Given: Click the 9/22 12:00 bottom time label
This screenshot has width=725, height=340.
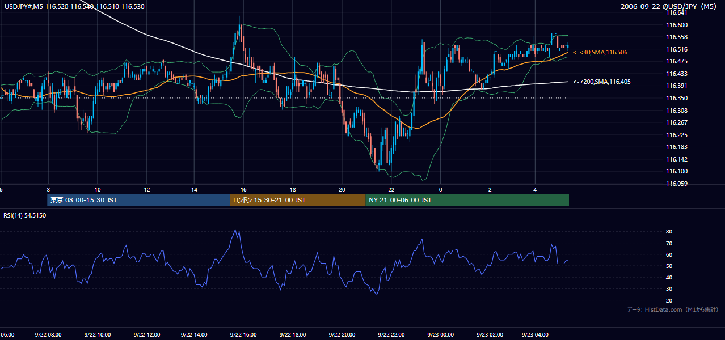Looking at the screenshot, I should 146,335.
